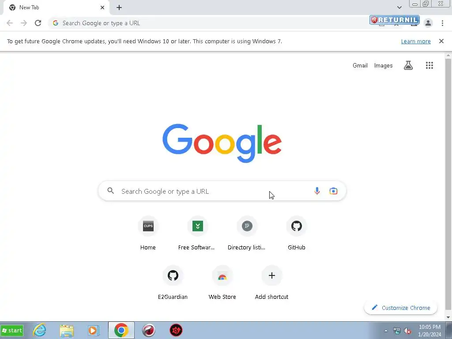Click the RETURNIL overlay badge
Image resolution: width=452 pixels, height=339 pixels.
tap(394, 19)
